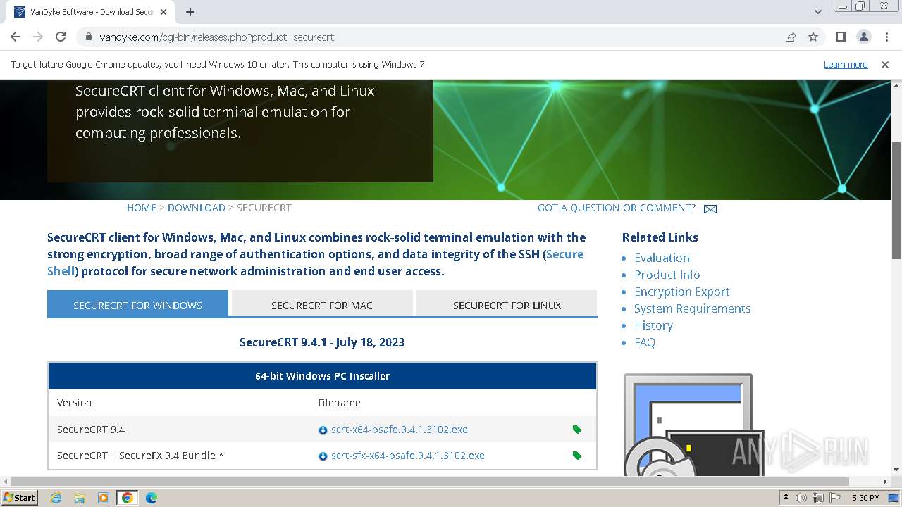Open Windows Media Player taskbar icon
This screenshot has height=507, width=902.
click(104, 498)
